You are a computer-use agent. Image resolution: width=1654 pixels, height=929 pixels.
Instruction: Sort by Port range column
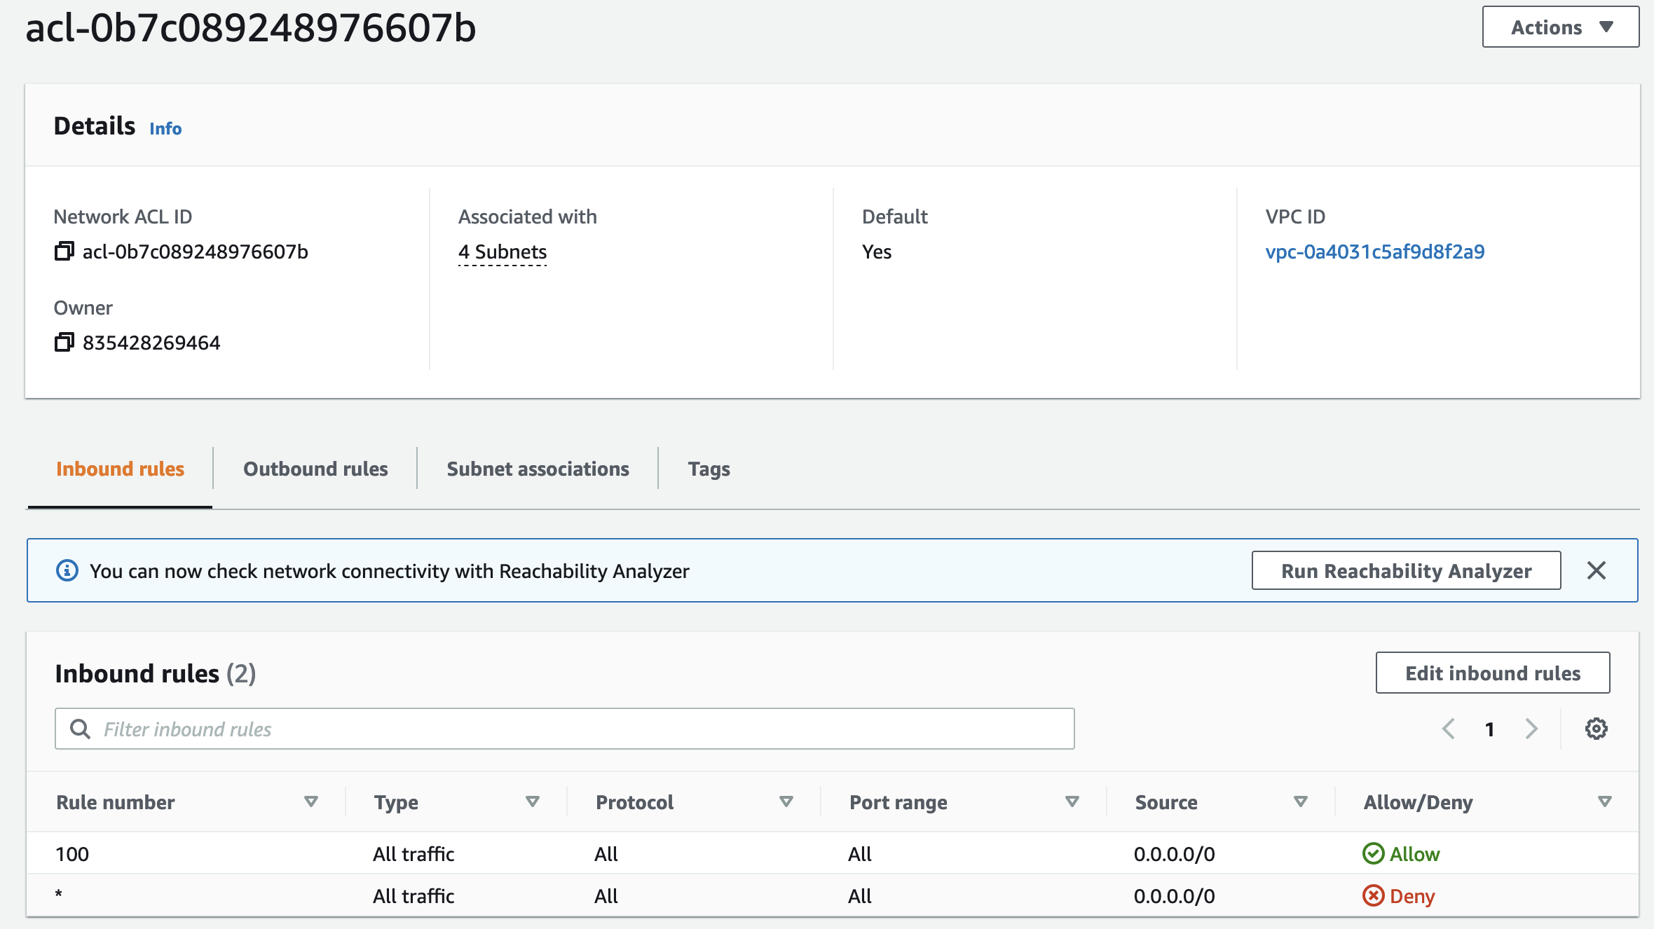(1072, 801)
